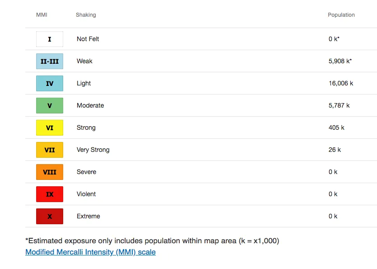The width and height of the screenshot is (377, 269).
Task: Click the Strong population value 405 k
Action: (x=336, y=127)
